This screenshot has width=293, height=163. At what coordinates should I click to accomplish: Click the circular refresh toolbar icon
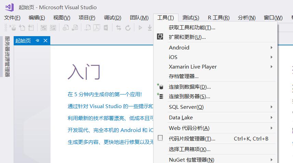[x=128, y=28]
